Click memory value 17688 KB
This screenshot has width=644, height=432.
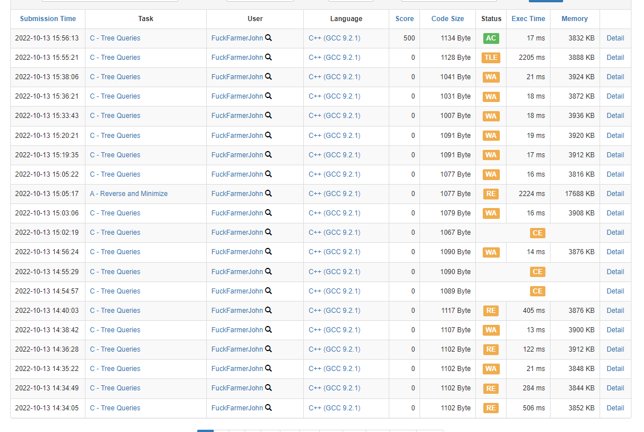(580, 193)
